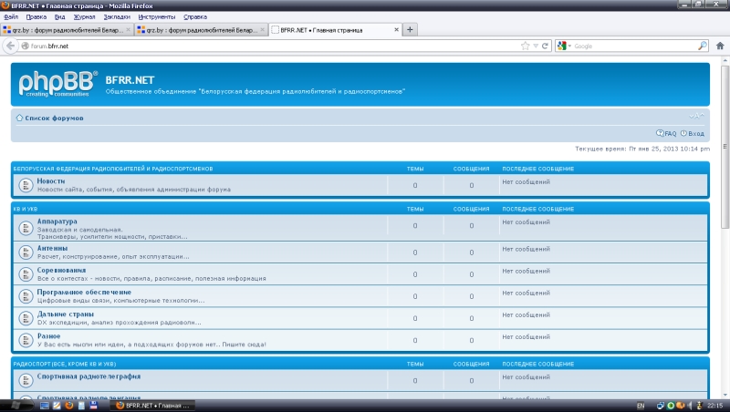Screen dimensions: 730x412
Task: Change the page font size using the toggle
Action: 697,116
